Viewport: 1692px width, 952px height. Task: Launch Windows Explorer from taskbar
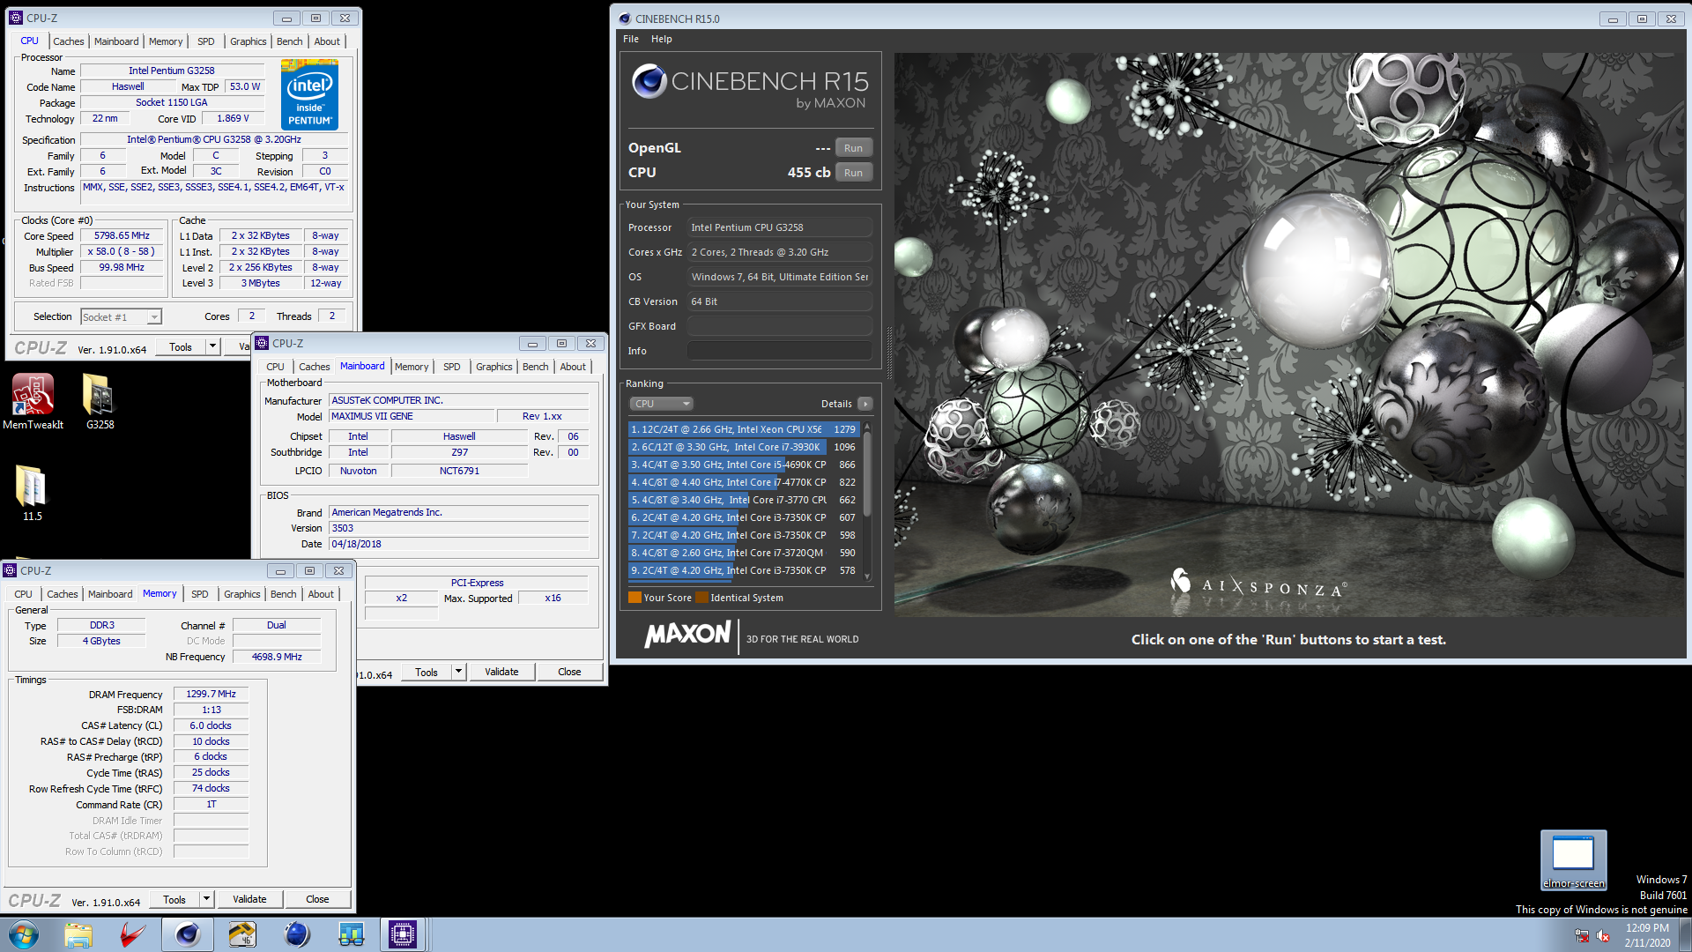[x=78, y=934]
